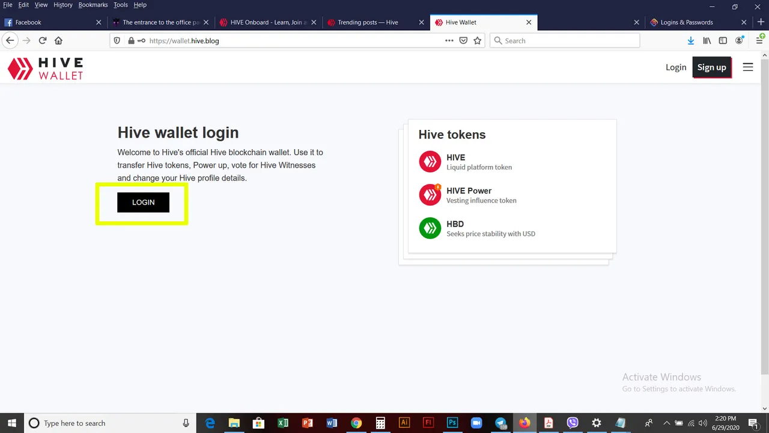Click the HIVE Power token icon
Viewport: 769px width, 433px height.
click(430, 195)
